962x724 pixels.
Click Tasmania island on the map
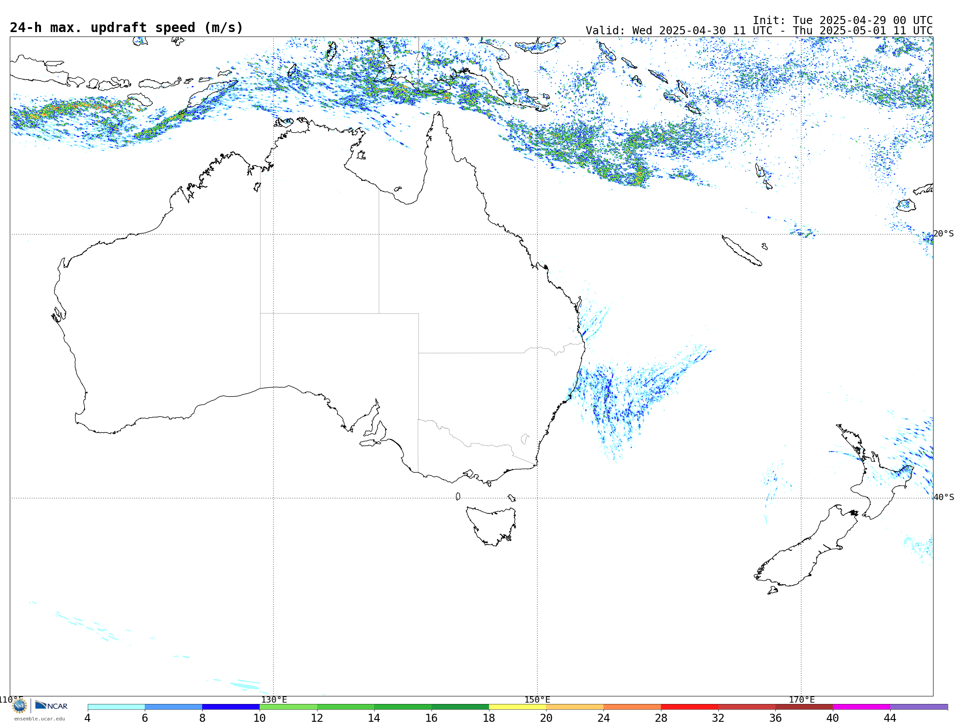click(492, 525)
